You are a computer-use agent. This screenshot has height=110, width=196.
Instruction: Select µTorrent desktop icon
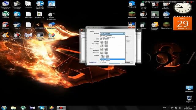tap(6, 15)
